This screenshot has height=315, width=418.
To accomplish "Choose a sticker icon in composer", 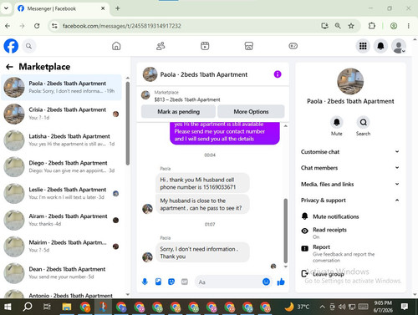I will point(171,282).
